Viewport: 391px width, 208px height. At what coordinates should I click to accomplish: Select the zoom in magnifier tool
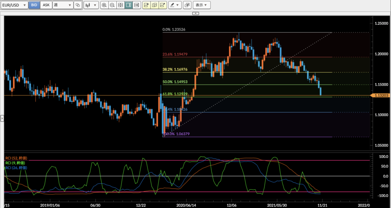pyautogui.click(x=104, y=5)
